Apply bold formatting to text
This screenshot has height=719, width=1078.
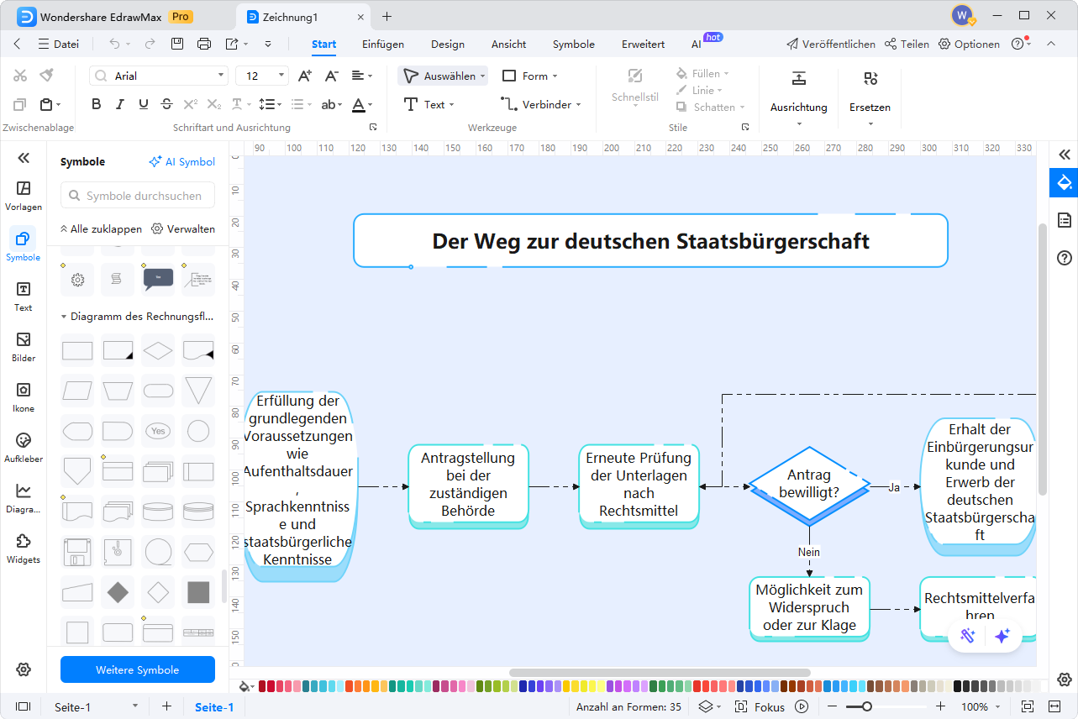[96, 104]
